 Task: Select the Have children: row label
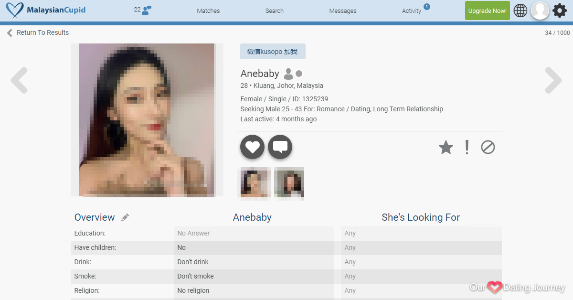pyautogui.click(x=95, y=247)
